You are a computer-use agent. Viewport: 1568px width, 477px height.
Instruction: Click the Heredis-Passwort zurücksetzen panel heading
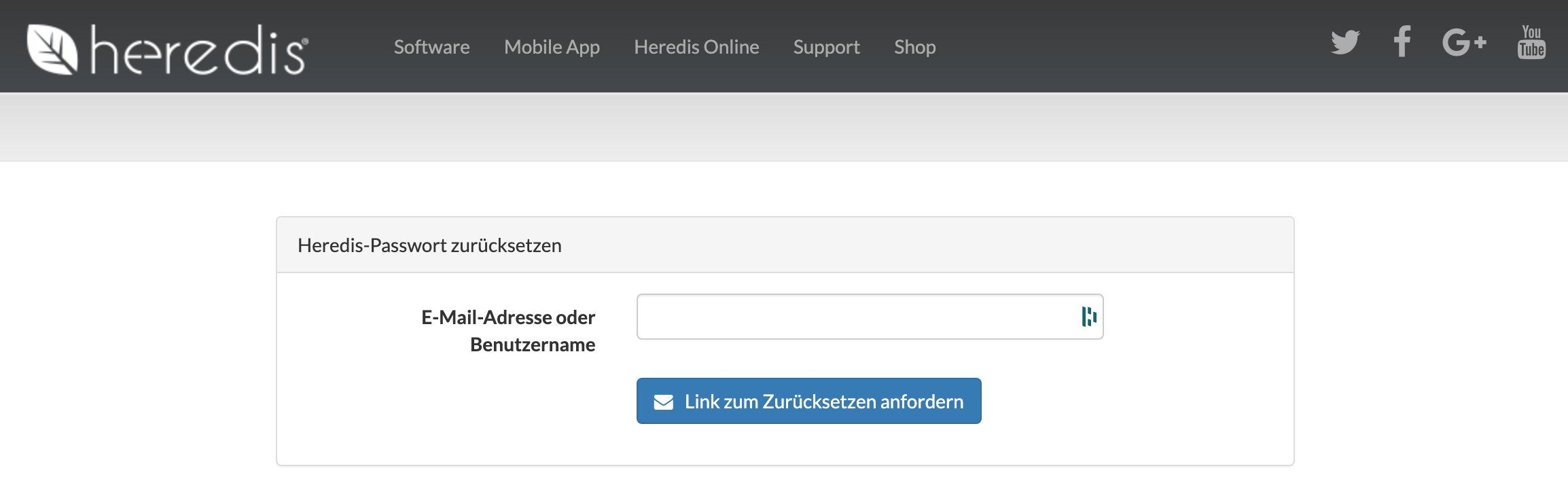[x=429, y=245]
